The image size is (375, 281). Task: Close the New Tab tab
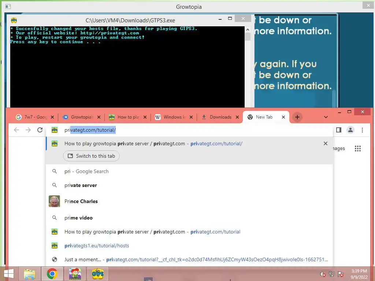[283, 117]
